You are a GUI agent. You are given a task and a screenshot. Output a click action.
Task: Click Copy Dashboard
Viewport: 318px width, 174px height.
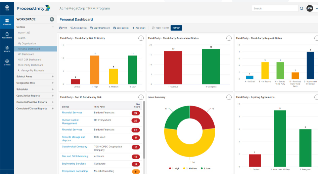(x=100, y=28)
